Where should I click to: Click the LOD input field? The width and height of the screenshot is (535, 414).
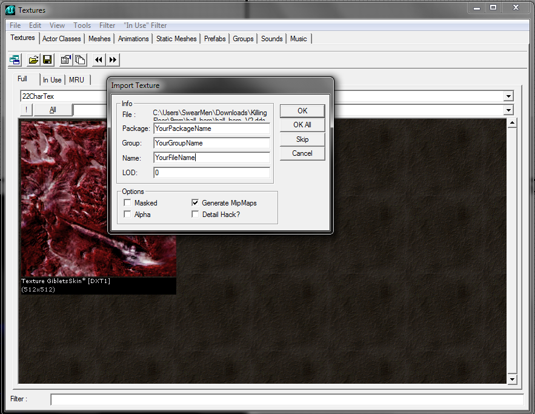tap(211, 173)
